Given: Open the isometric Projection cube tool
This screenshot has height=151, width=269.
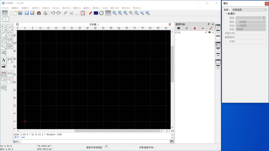Looking at the screenshot, I should 4,88.
